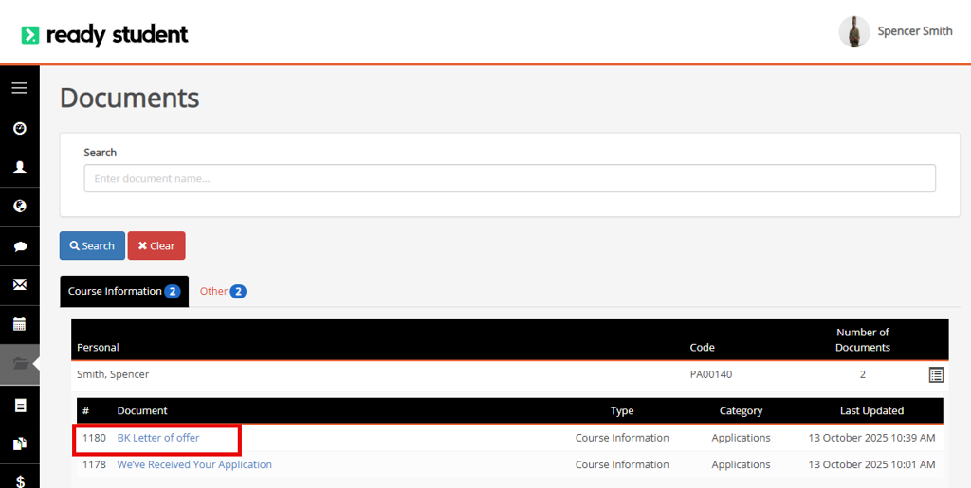Click the blue Search button
Screen dimensions: 971x488
point(92,245)
